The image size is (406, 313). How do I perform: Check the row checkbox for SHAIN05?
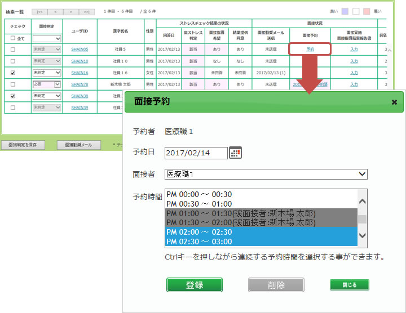click(x=12, y=50)
